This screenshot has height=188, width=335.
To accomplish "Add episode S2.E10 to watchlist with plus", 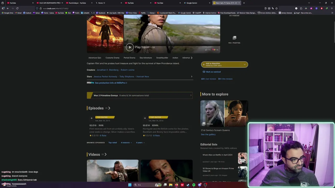I will click(92, 118).
